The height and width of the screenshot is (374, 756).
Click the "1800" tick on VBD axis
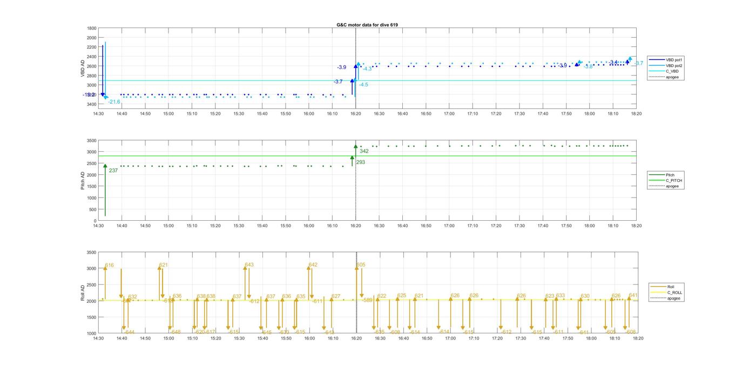[x=92, y=28]
